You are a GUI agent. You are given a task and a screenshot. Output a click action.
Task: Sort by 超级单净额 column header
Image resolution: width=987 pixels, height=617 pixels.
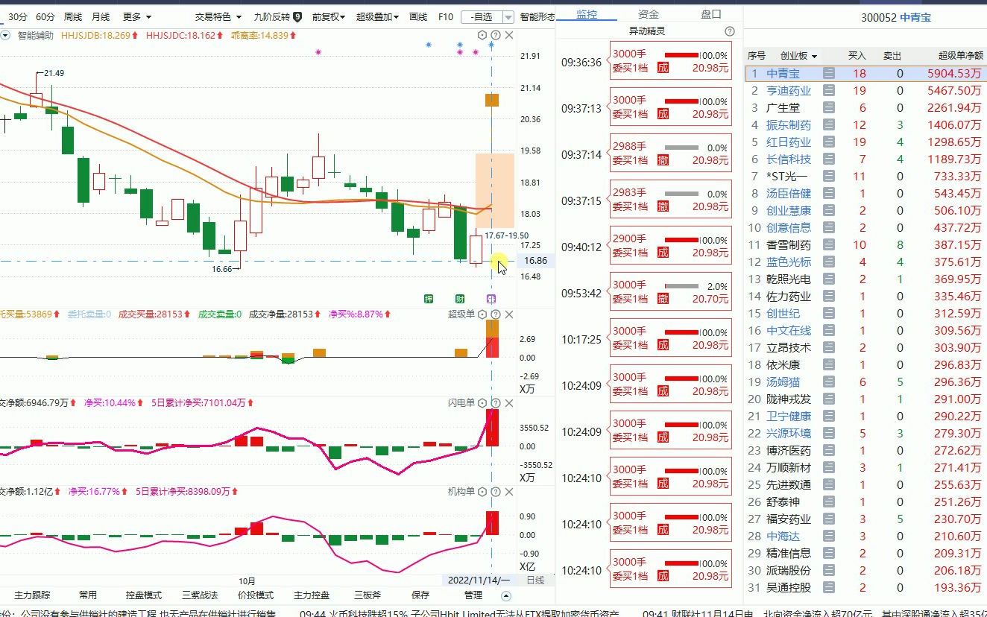point(959,56)
